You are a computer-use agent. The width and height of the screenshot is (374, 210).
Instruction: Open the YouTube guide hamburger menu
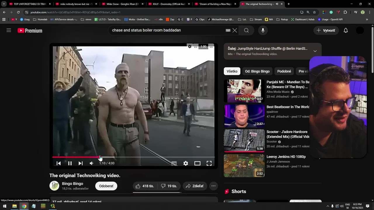(x=9, y=30)
